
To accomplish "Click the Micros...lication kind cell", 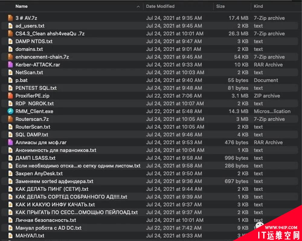I will point(272,111).
